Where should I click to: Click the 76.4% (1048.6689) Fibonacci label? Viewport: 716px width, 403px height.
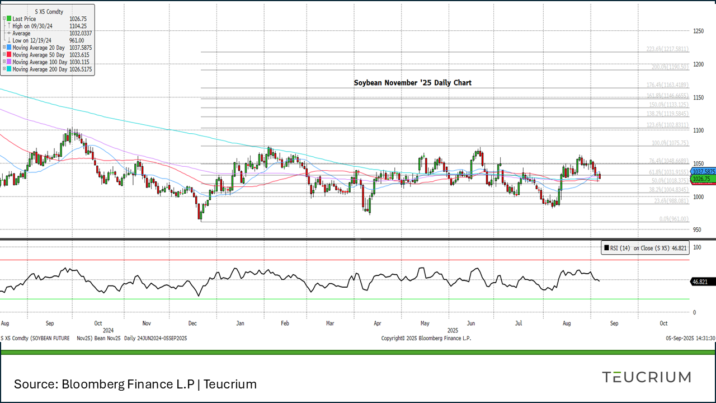[x=669, y=161]
